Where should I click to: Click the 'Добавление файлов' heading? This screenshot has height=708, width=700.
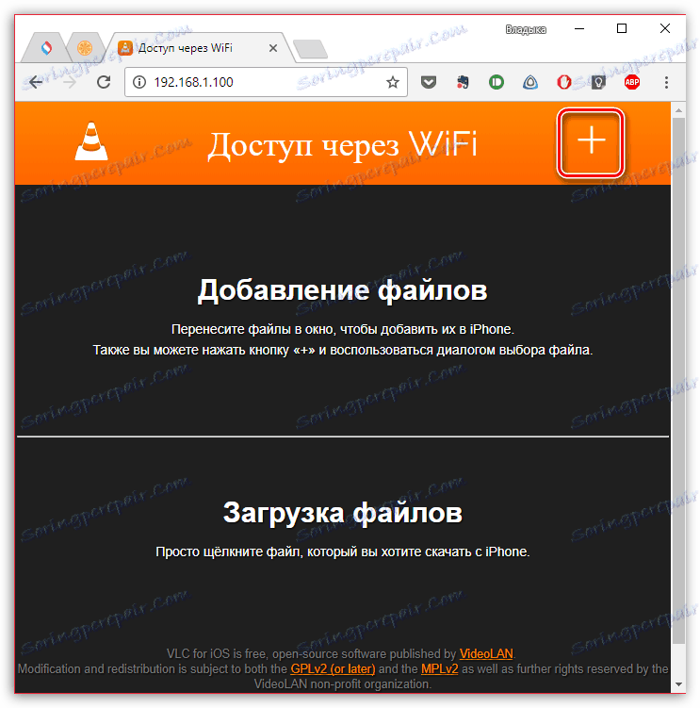tap(343, 289)
